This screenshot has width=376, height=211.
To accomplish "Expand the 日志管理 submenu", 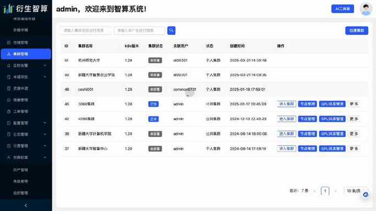I will pyautogui.click(x=26, y=135).
